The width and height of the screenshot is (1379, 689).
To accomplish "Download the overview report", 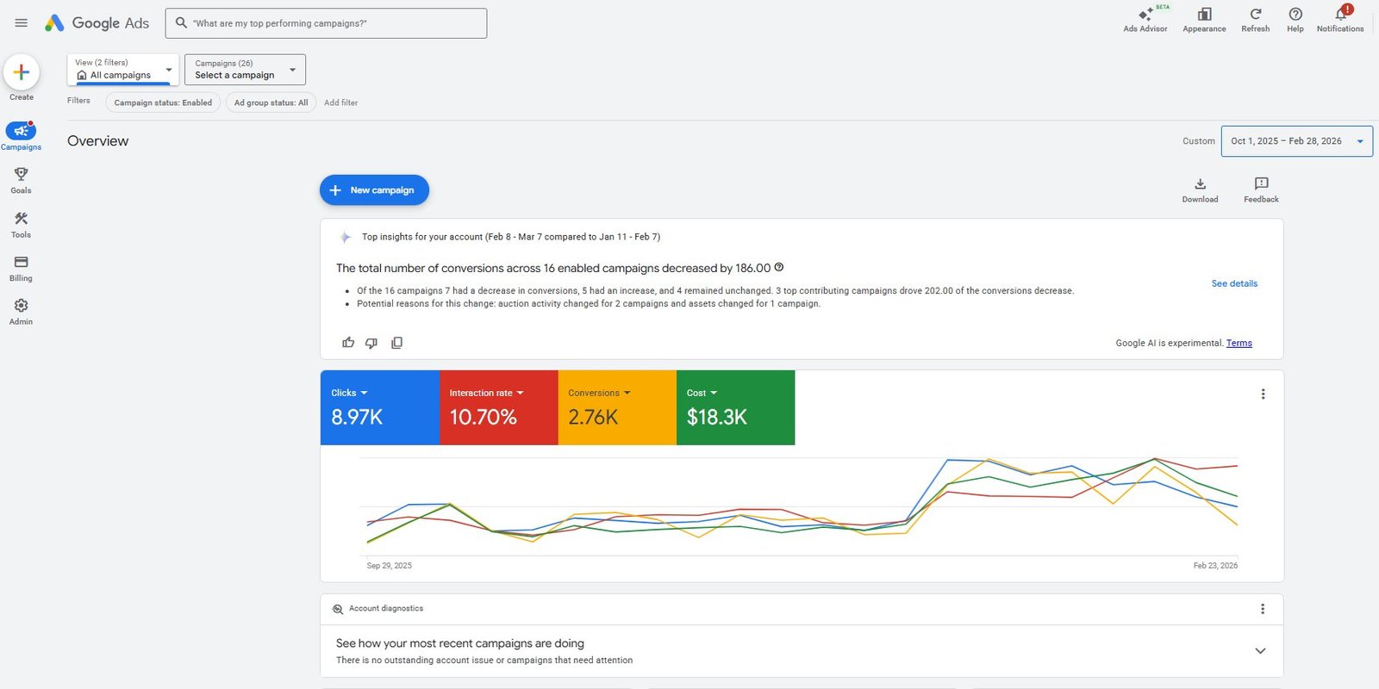I will click(1200, 189).
